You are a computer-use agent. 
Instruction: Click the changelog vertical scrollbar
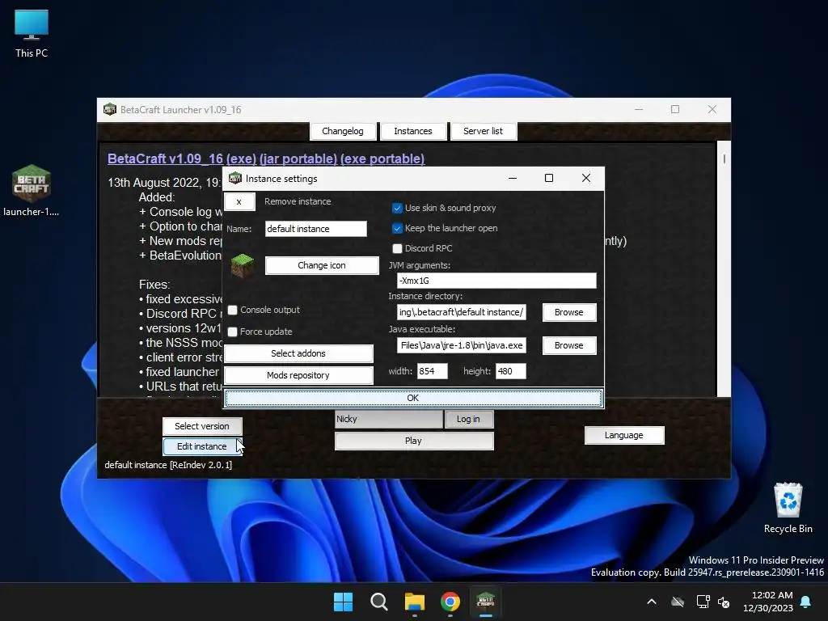[x=724, y=268]
